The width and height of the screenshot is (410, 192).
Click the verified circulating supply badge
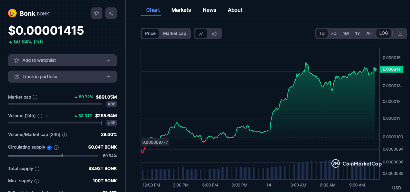pos(49,147)
